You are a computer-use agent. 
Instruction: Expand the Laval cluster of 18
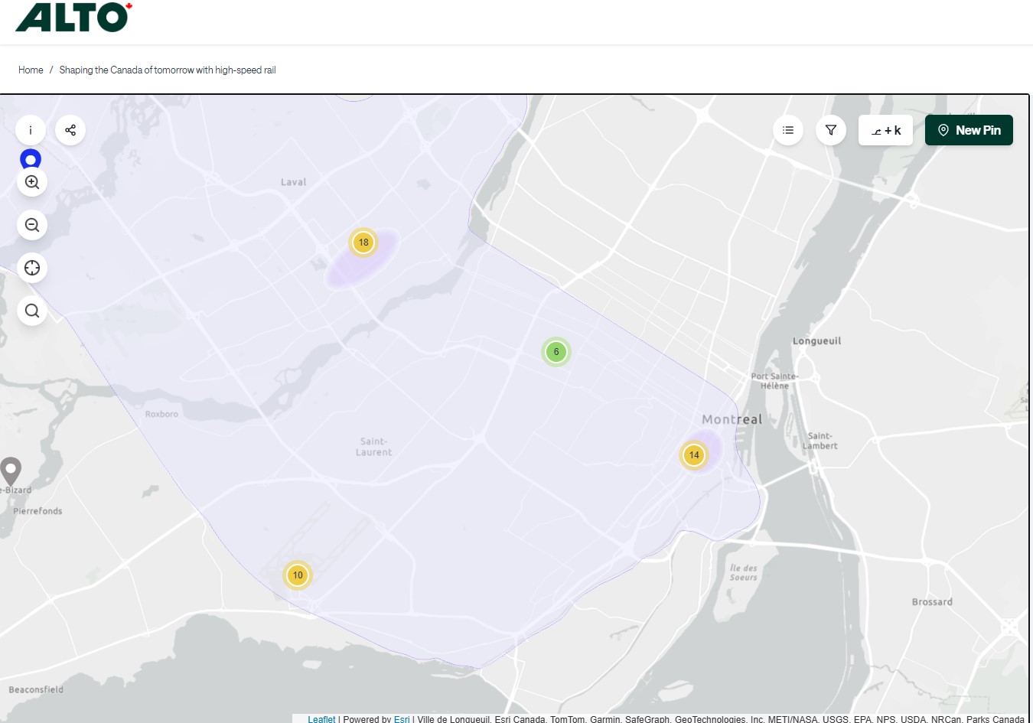363,243
